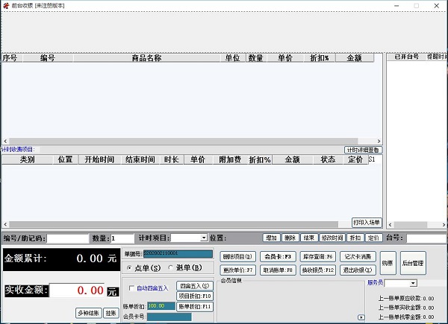The height and width of the screenshot is (324, 448).
Task: Click the 购票 button
Action: click(x=387, y=263)
